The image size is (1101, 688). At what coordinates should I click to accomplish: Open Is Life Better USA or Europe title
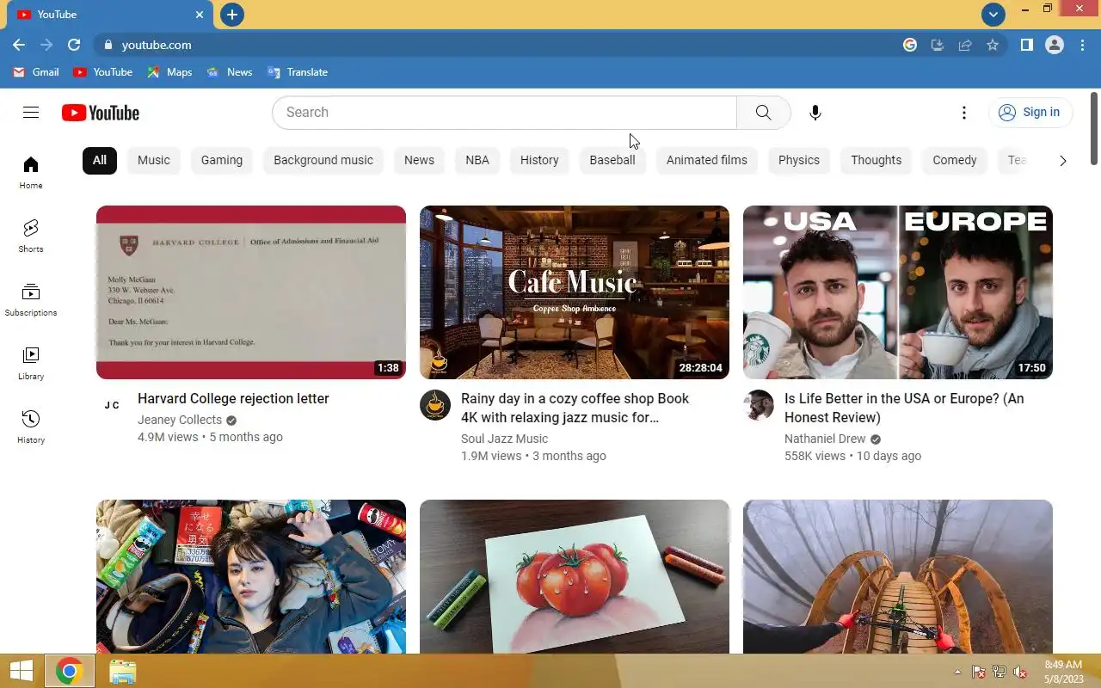point(904,408)
